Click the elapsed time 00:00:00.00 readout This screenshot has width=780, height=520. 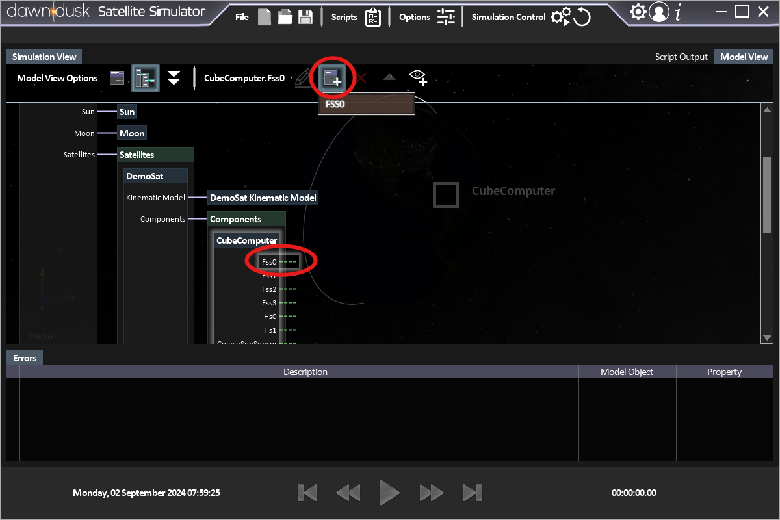tap(634, 493)
